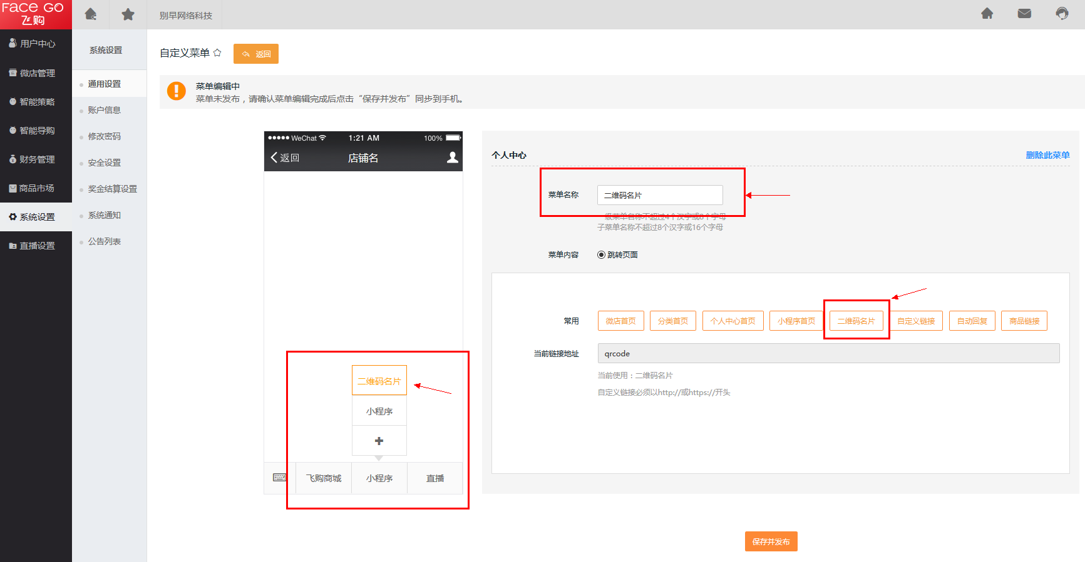1085x562 pixels.
Task: Expand the 飞购商城 menu in phone preview
Action: click(x=323, y=478)
